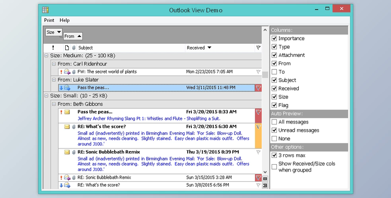Click the Size: Small (10 - 25 KB) group label

pos(79,96)
